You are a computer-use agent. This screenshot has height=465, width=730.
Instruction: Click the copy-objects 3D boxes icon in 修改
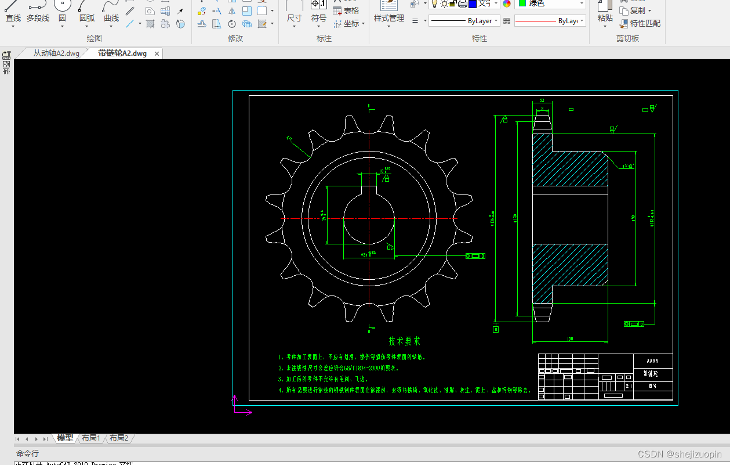pos(246,24)
